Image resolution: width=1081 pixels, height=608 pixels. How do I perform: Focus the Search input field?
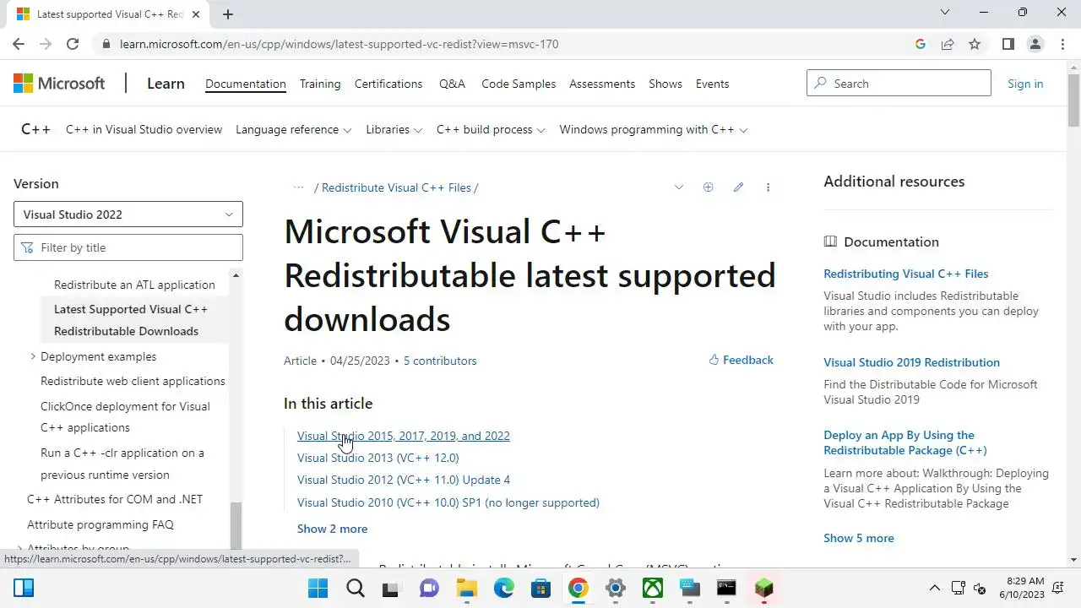point(899,83)
